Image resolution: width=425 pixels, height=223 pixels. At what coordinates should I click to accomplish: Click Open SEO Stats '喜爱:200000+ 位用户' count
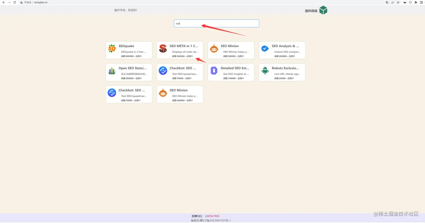click(131, 78)
